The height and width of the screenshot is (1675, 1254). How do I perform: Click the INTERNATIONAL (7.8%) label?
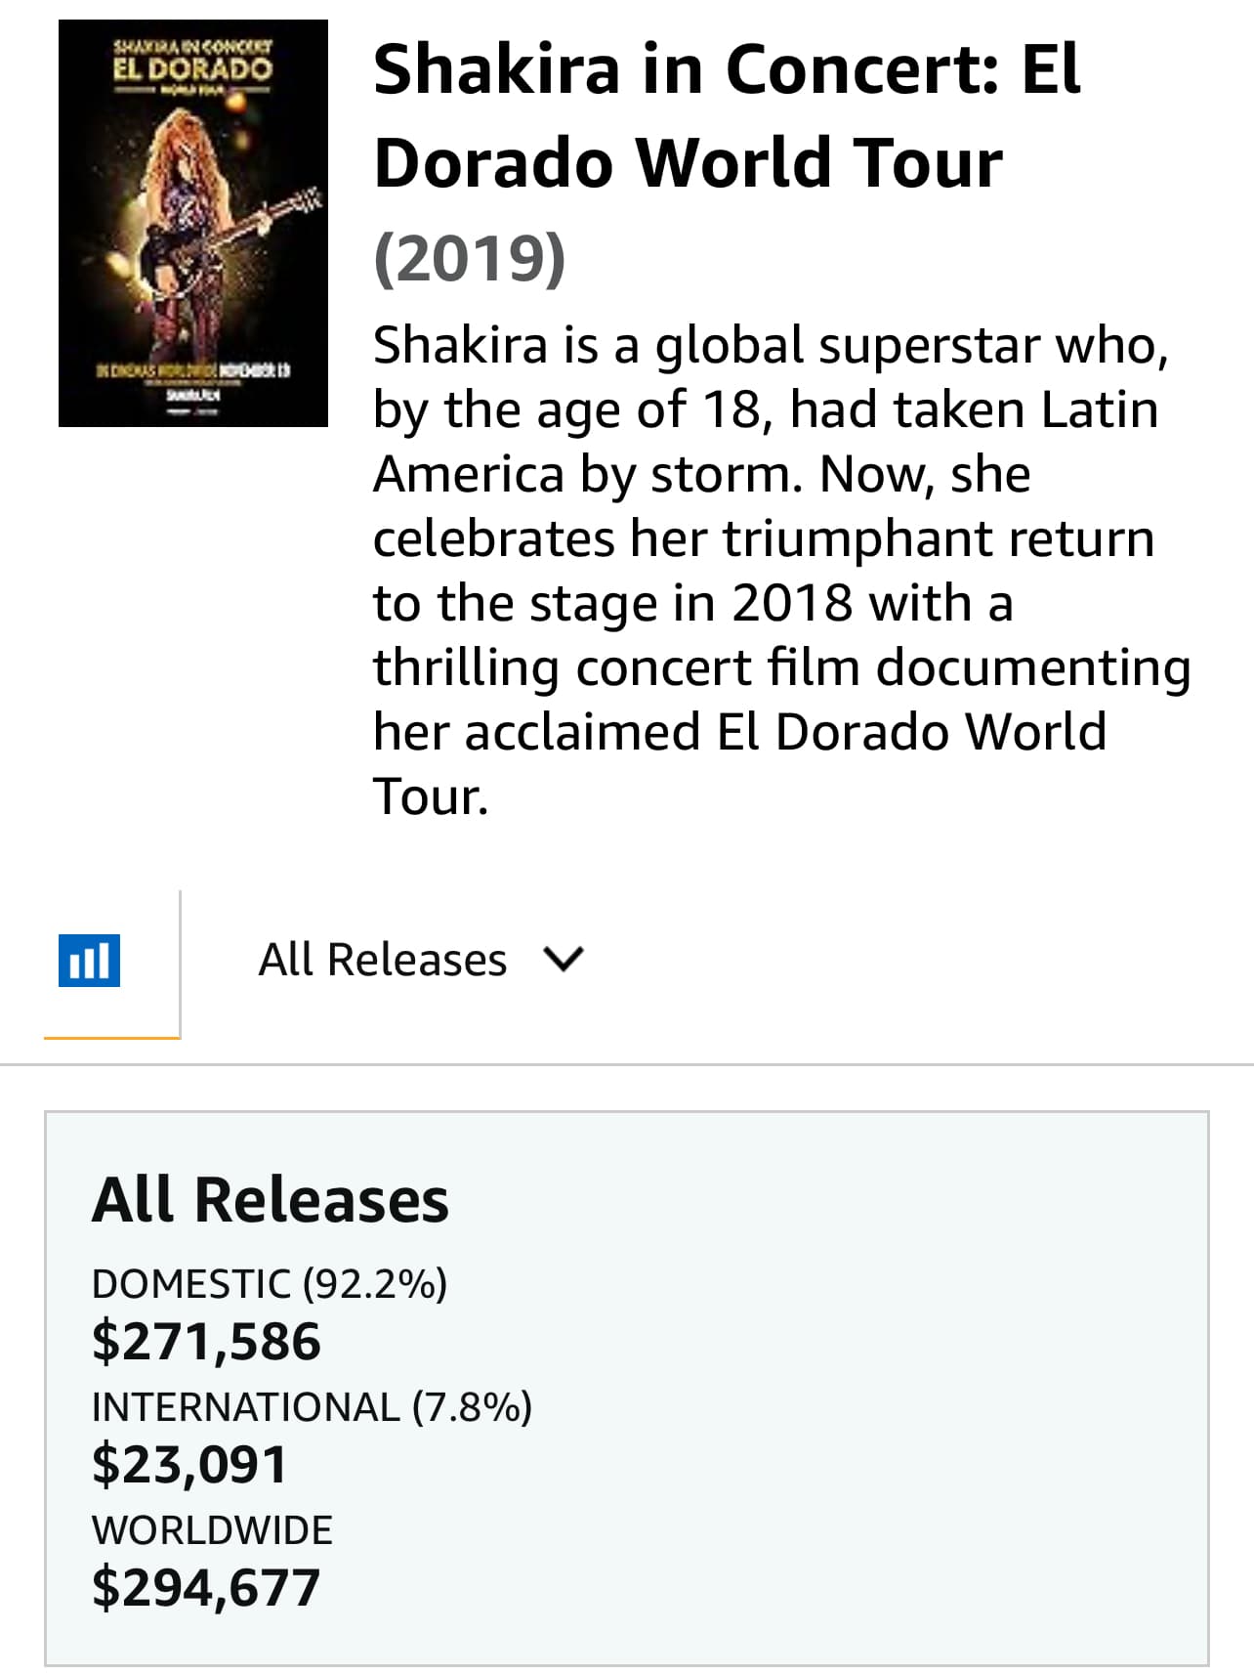(312, 1407)
